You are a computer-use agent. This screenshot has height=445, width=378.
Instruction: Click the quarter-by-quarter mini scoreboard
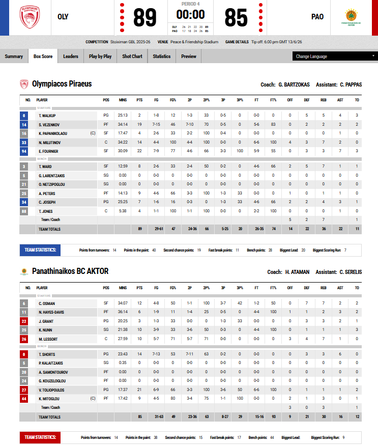tap(190, 29)
